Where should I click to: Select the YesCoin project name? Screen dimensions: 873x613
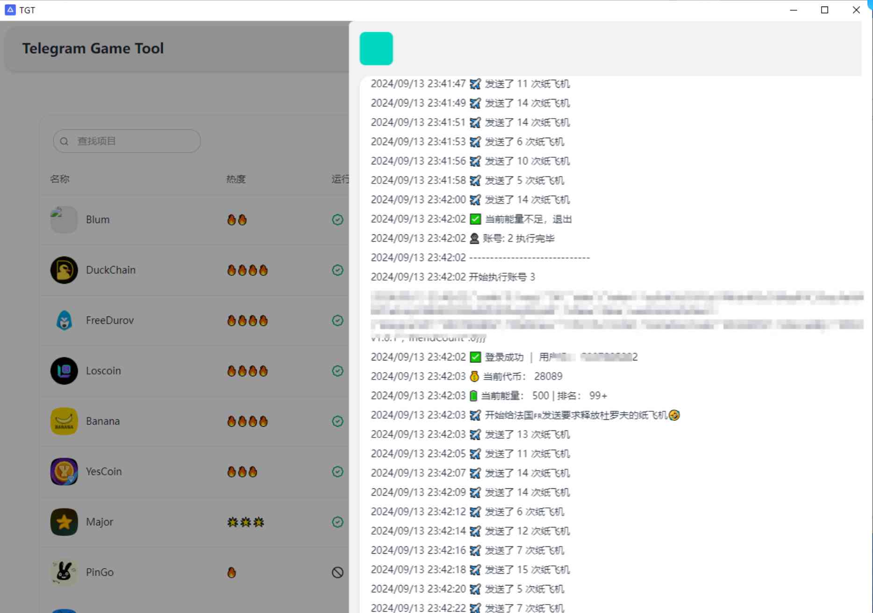pyautogui.click(x=104, y=472)
